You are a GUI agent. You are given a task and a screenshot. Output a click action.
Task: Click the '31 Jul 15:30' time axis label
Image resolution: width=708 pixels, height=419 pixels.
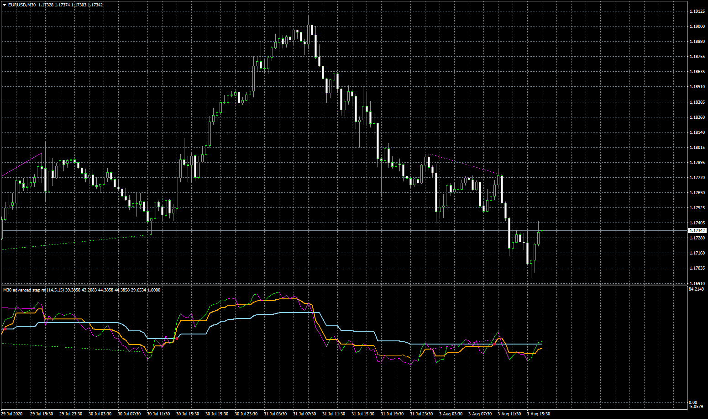(x=363, y=414)
